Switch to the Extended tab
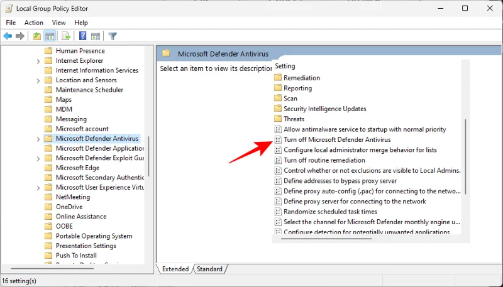The height and width of the screenshot is (287, 503). click(175, 269)
